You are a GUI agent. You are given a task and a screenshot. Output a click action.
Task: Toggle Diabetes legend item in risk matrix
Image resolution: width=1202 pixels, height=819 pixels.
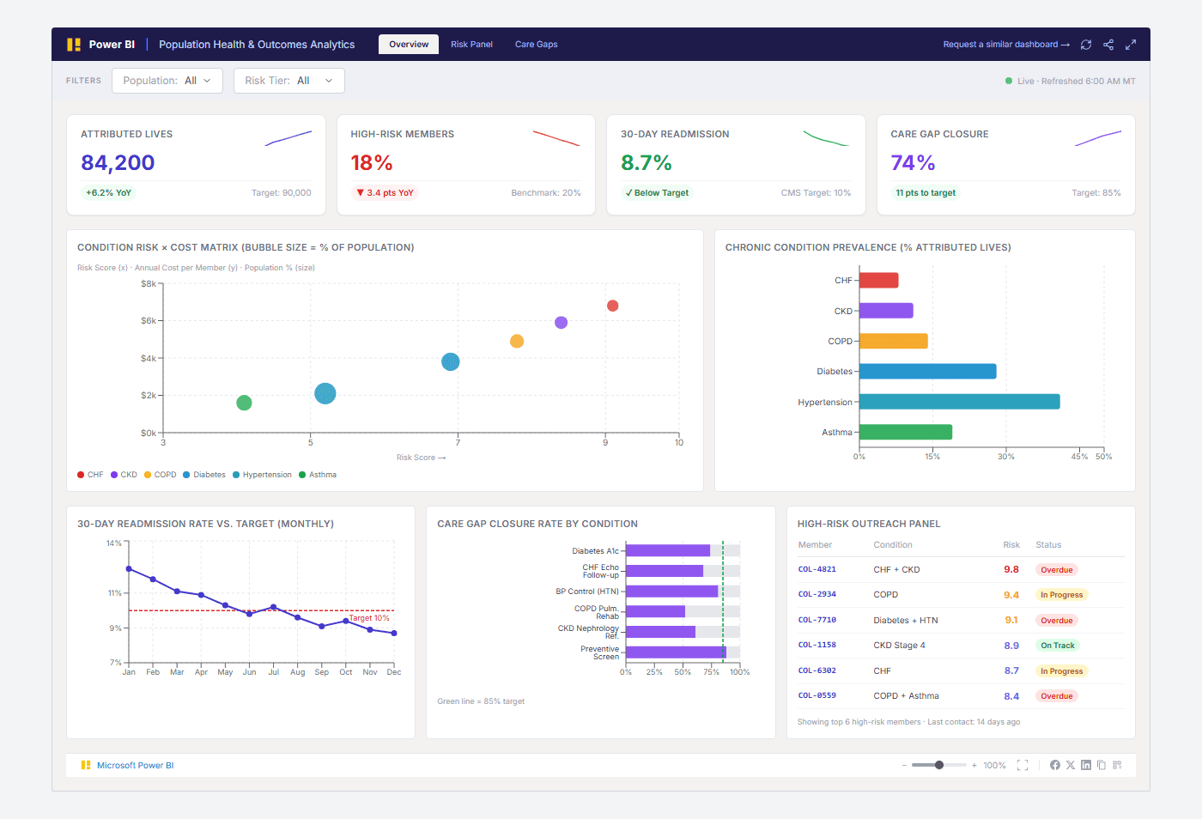(203, 475)
